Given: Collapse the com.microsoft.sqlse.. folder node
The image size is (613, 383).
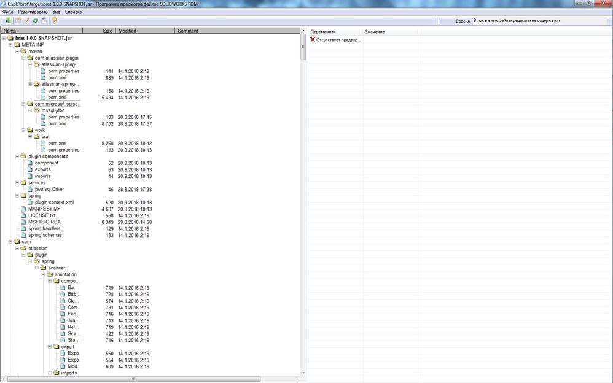Looking at the screenshot, I should pyautogui.click(x=23, y=104).
